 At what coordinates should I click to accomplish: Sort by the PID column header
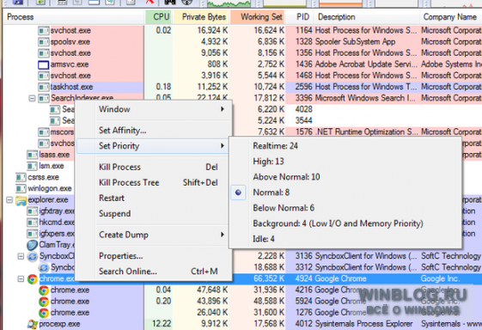coord(300,17)
